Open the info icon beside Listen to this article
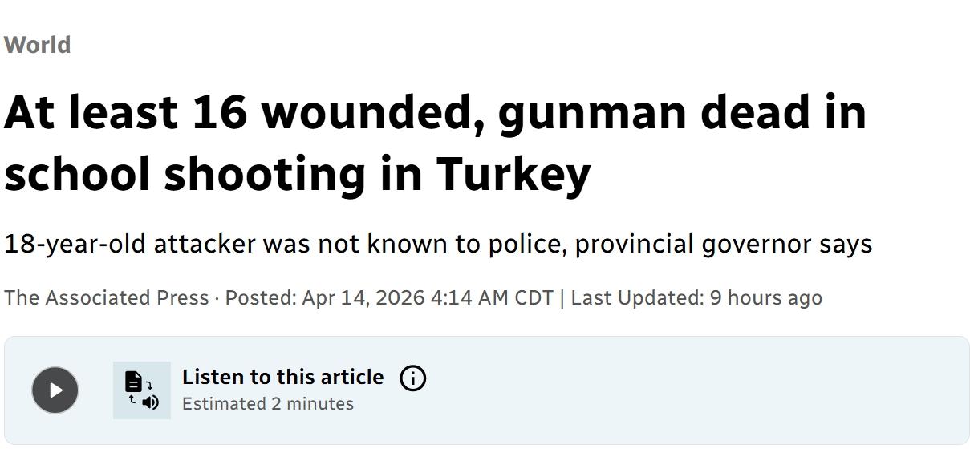 tap(412, 378)
